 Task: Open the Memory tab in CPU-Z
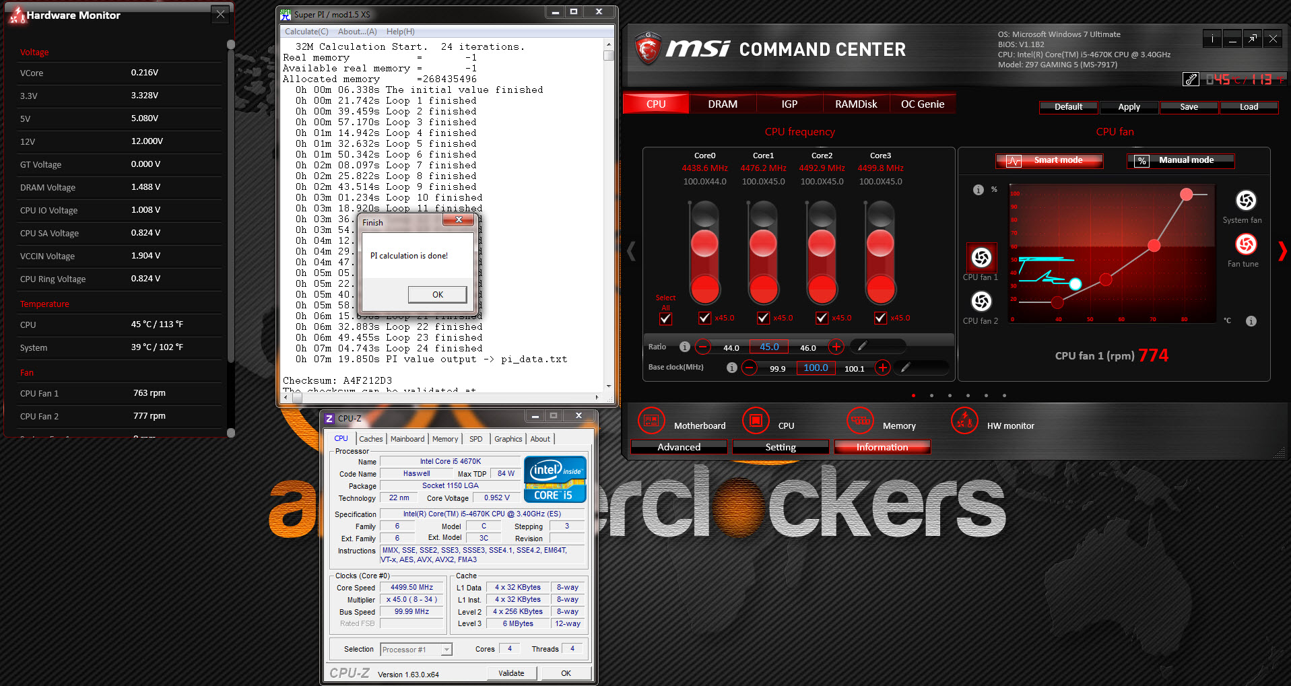tap(444, 439)
